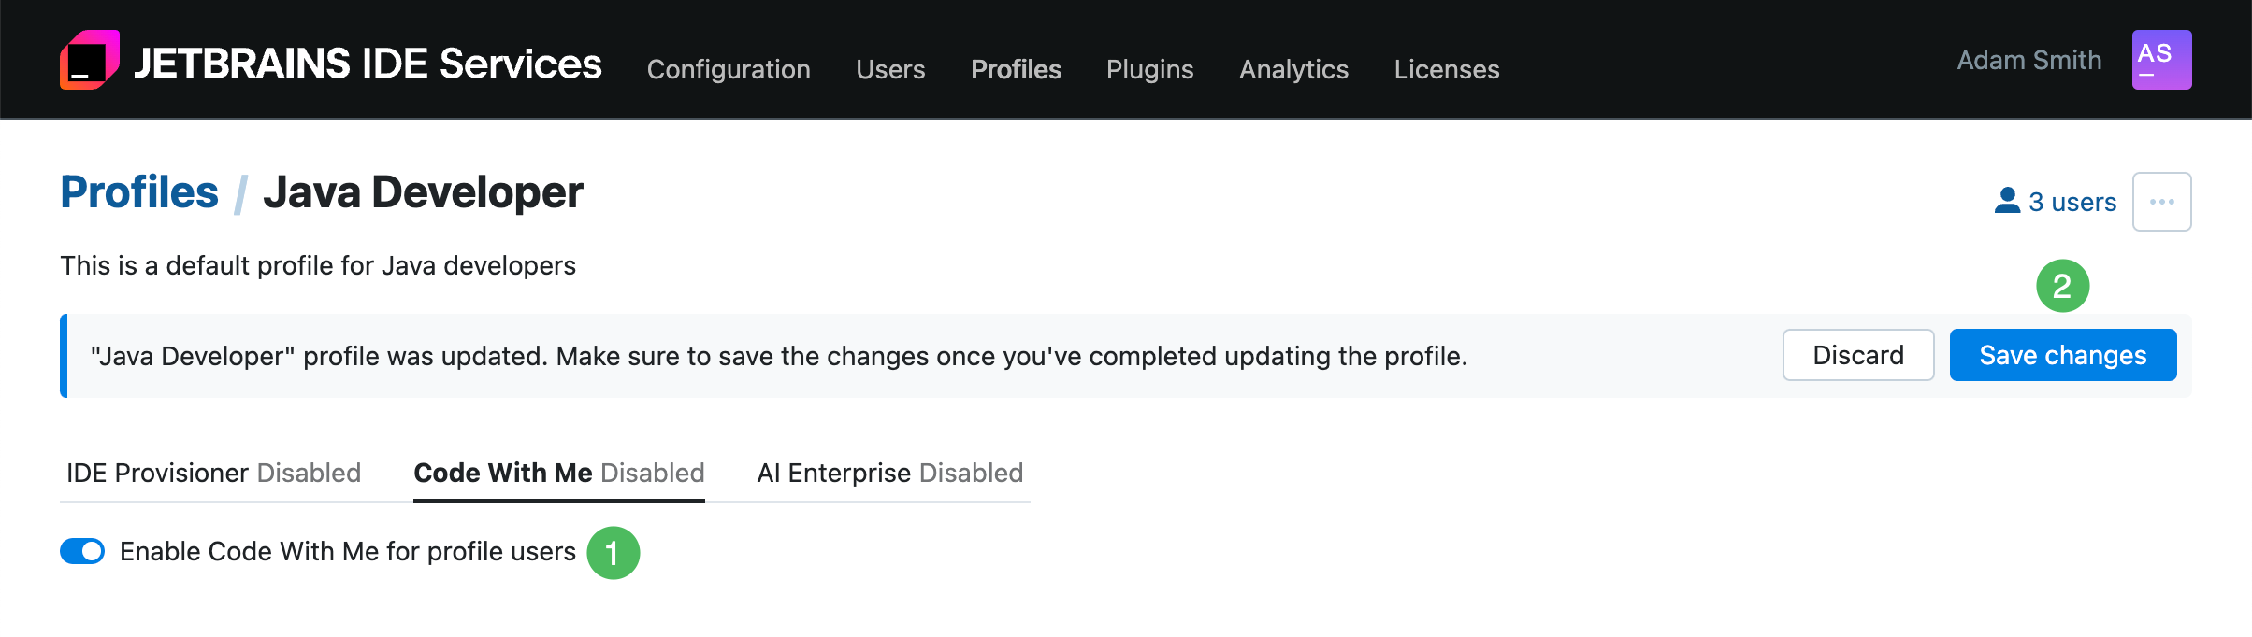Navigate to the Analytics section

pyautogui.click(x=1292, y=69)
